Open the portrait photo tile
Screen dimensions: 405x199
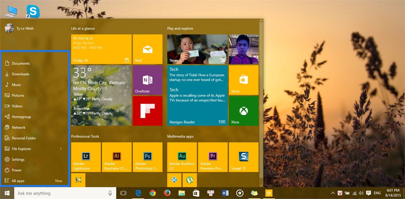[x=244, y=49]
